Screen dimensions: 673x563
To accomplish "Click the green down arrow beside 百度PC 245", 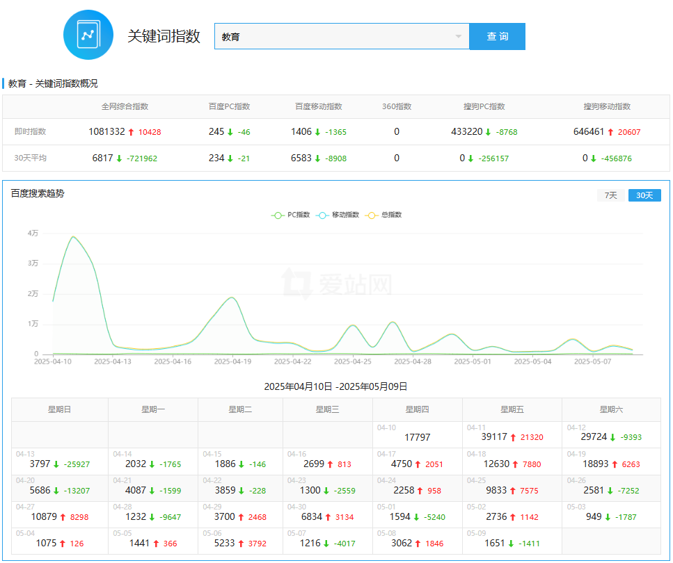I will 230,132.
